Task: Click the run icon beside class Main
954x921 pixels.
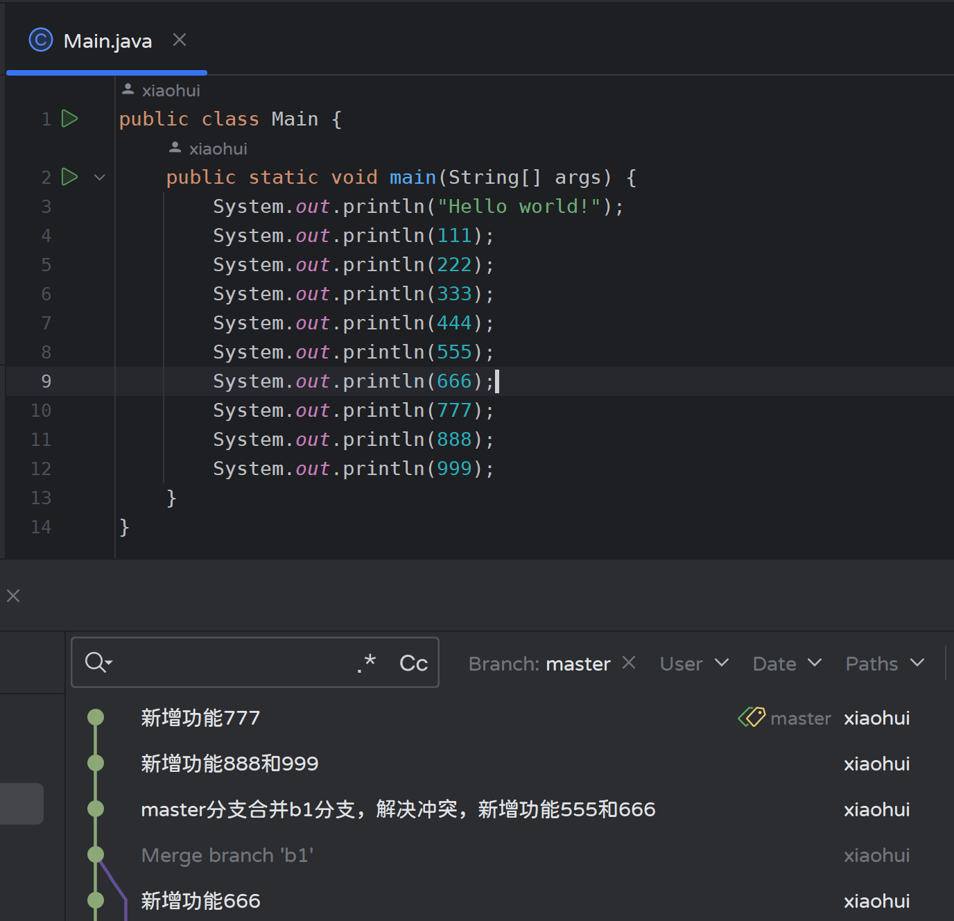Action: (69, 119)
